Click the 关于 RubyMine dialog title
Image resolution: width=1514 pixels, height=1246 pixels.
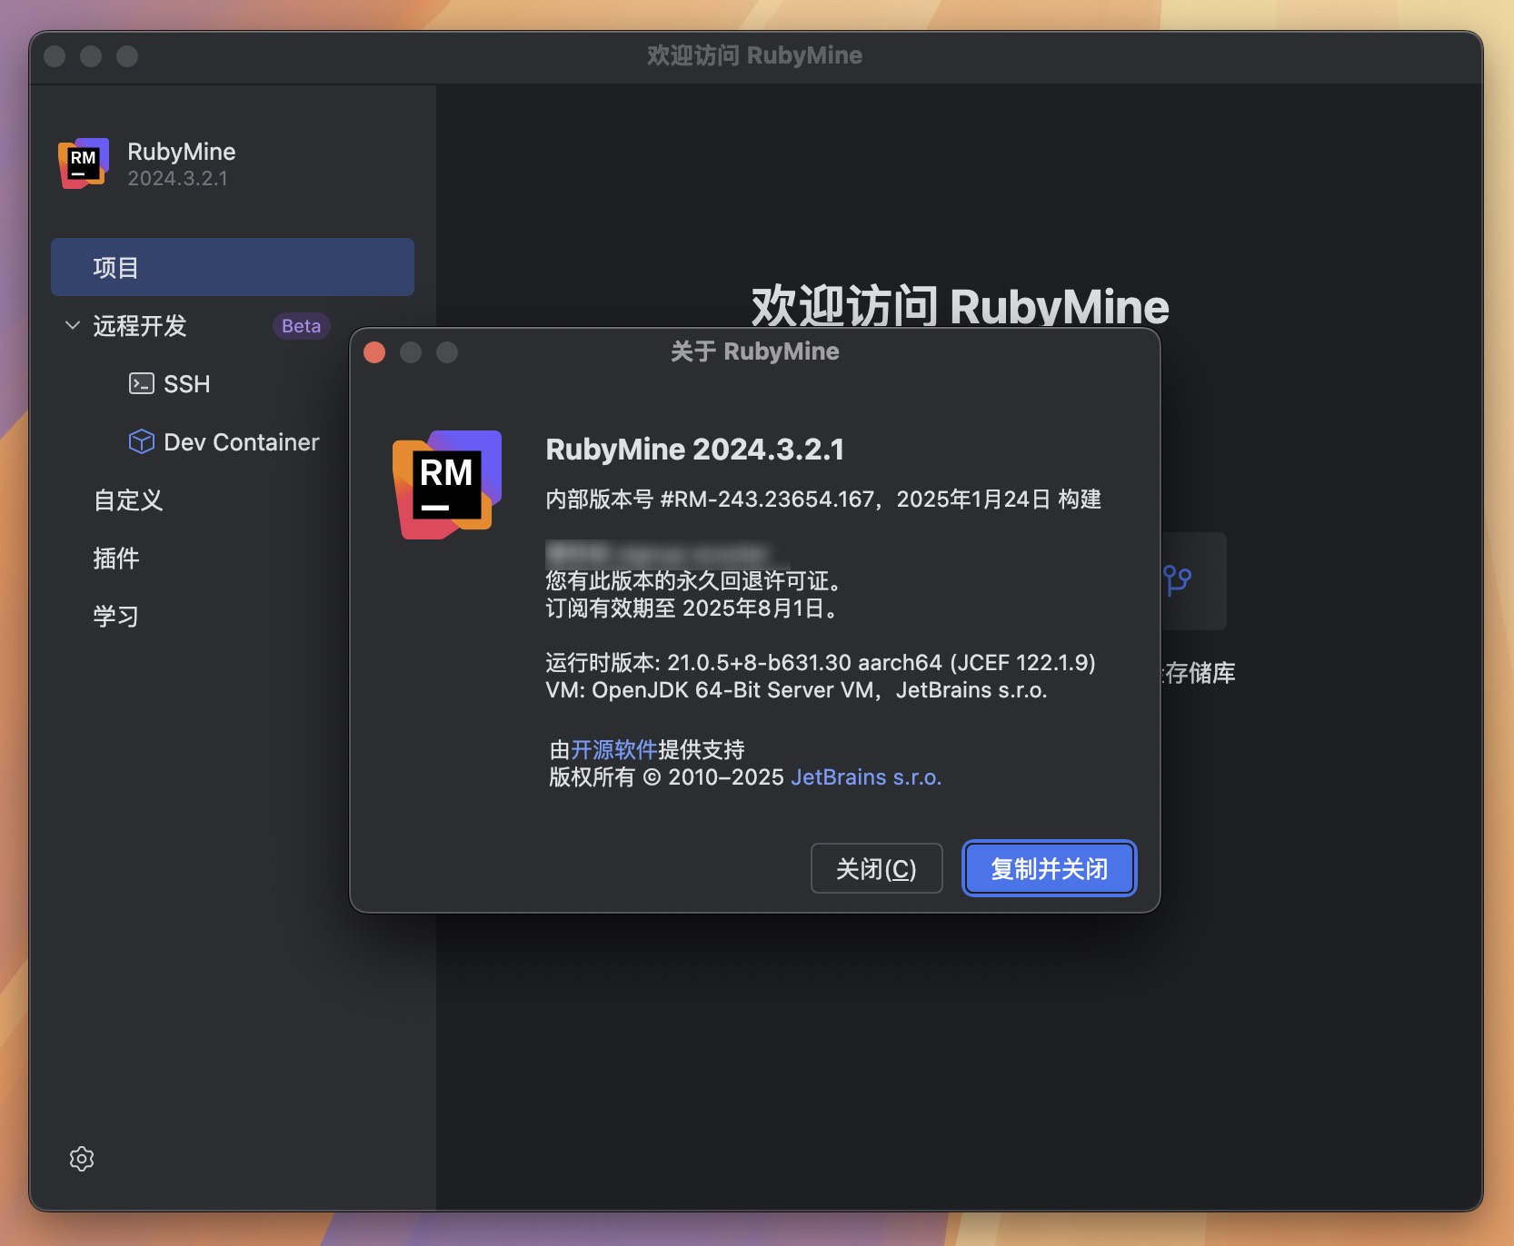[754, 351]
